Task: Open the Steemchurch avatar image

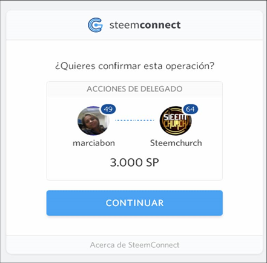Action: [x=176, y=121]
